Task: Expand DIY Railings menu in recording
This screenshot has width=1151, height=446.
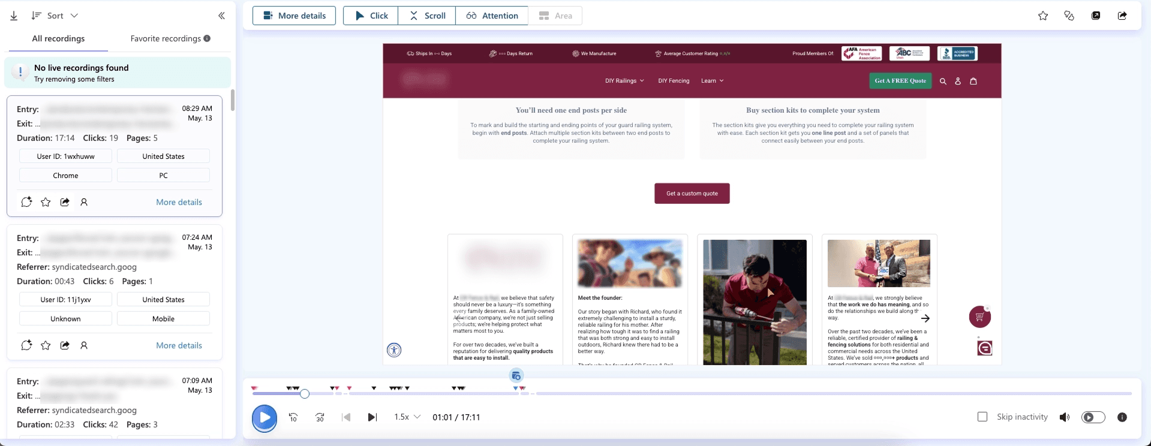Action: pyautogui.click(x=624, y=81)
